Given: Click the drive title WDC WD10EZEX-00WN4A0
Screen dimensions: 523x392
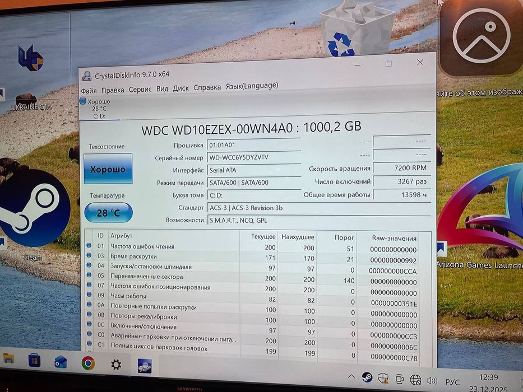Looking at the screenshot, I should [x=217, y=129].
